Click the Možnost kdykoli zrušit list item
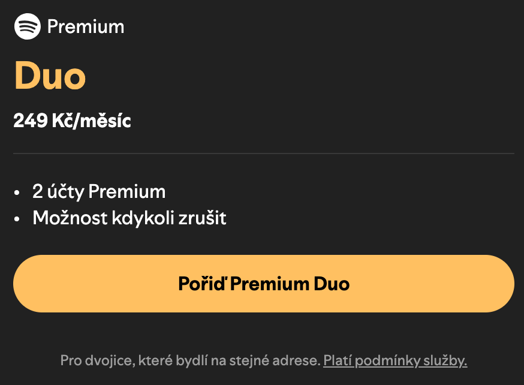Viewport: 524px width, 385px height. (x=130, y=218)
